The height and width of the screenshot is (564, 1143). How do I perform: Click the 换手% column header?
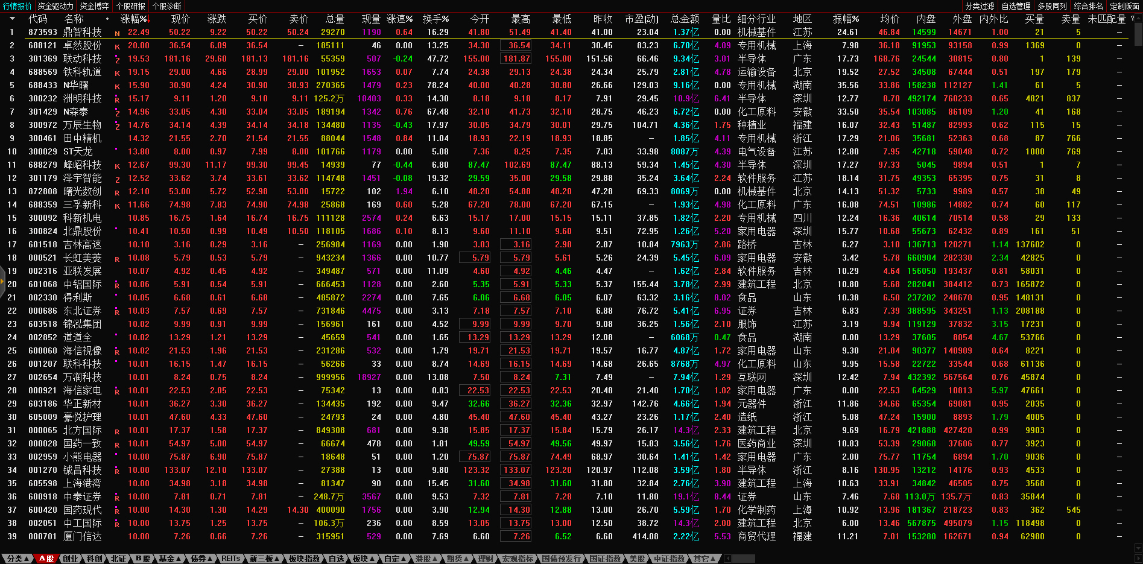[x=435, y=19]
